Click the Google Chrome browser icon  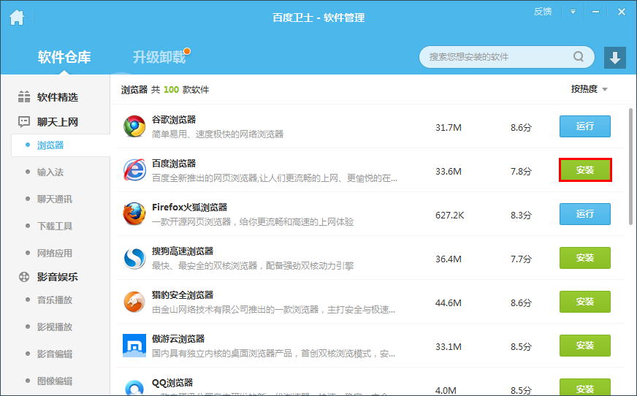pos(134,126)
